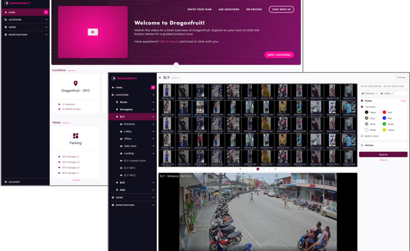410x251 pixels.
Task: Select the Yellow color swatch
Action: tap(384, 130)
